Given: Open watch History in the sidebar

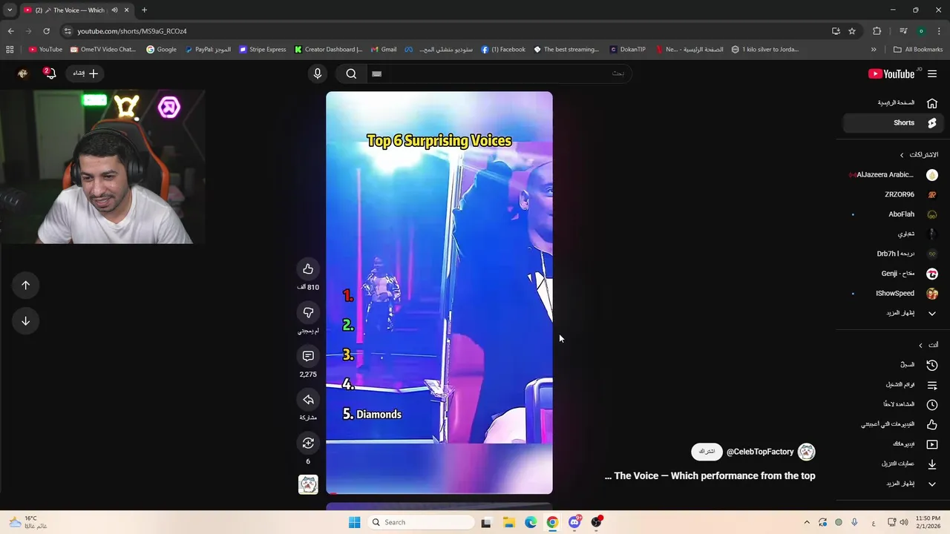Looking at the screenshot, I should pos(894,365).
